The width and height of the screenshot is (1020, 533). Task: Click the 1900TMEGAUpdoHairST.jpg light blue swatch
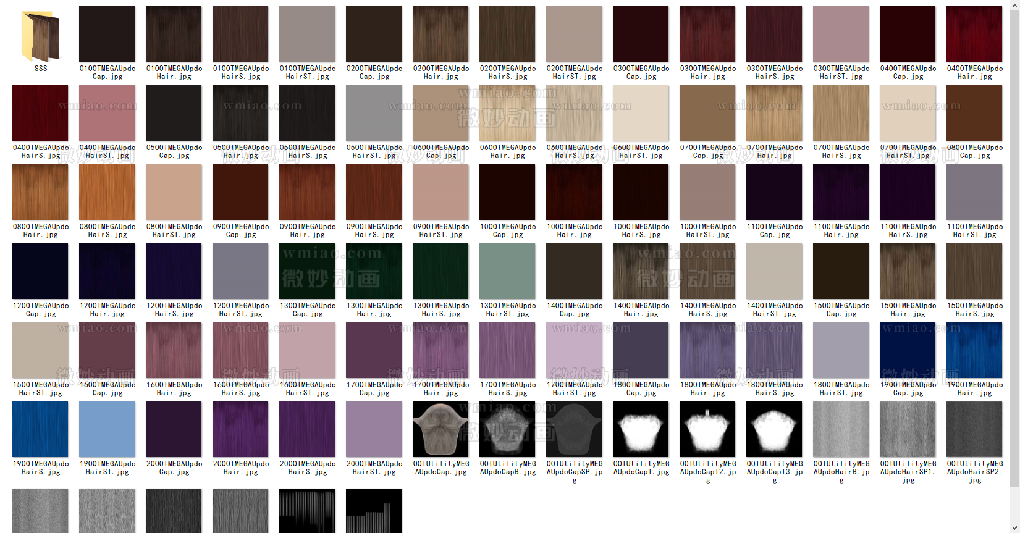107,430
